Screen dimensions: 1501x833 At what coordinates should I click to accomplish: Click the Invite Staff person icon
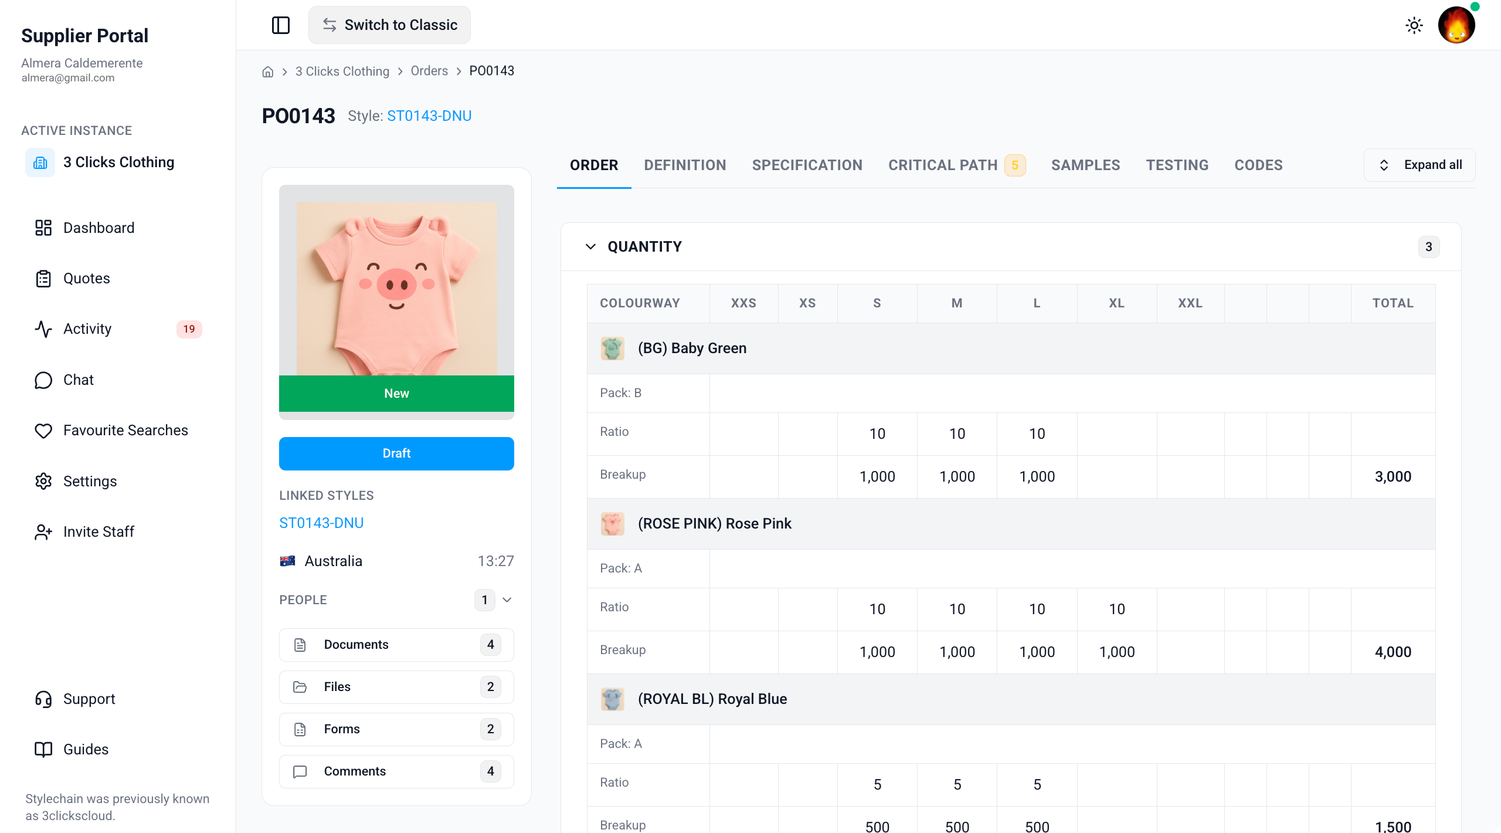point(43,532)
